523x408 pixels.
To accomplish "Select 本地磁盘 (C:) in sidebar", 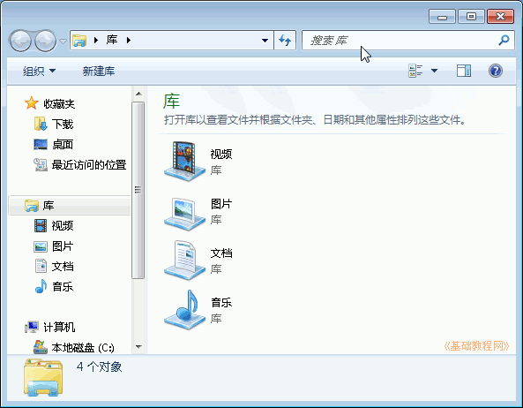I will pyautogui.click(x=74, y=348).
